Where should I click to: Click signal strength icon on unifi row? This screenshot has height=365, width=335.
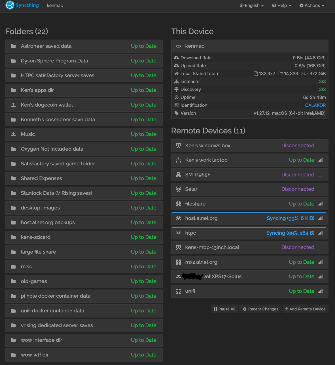(x=320, y=291)
